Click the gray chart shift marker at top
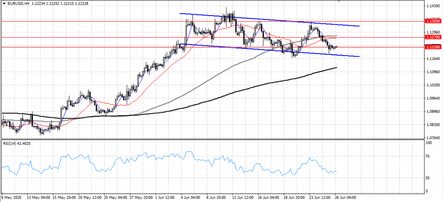 340,1
